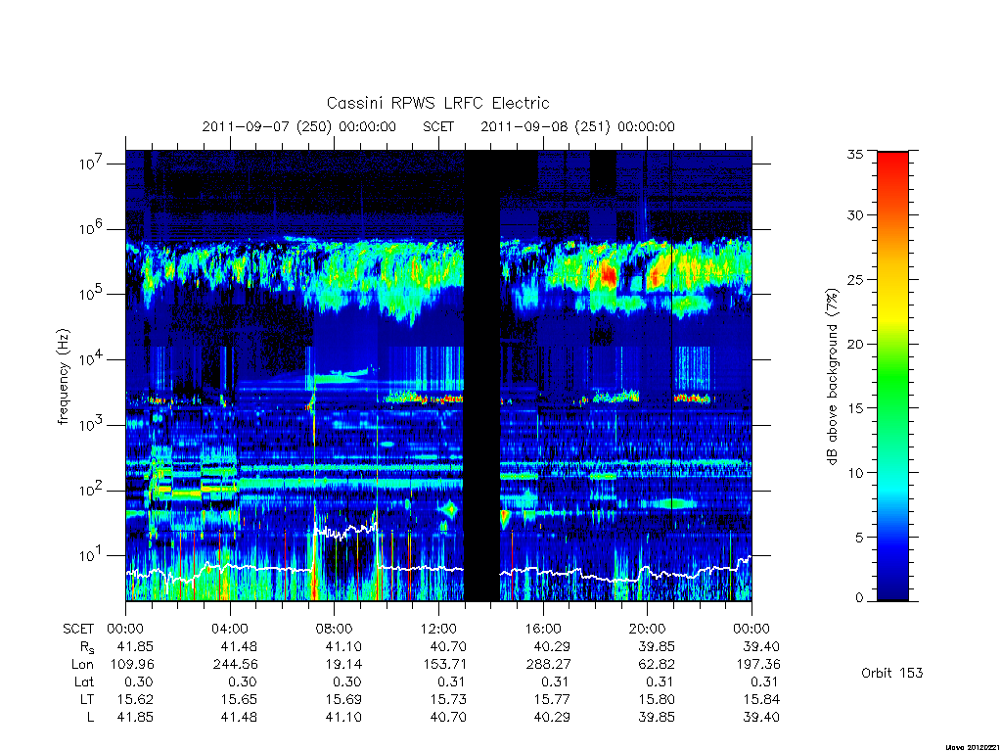Screen dimensions: 1002x752
Task: Click the "SCET" row label below the plot
Action: coord(78,629)
